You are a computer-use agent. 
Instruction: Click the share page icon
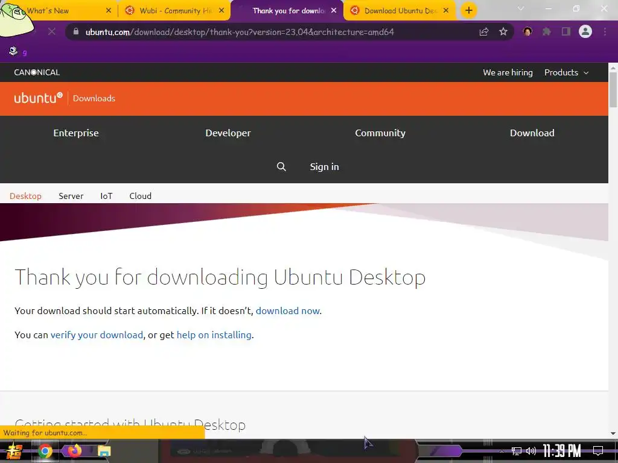tap(484, 32)
